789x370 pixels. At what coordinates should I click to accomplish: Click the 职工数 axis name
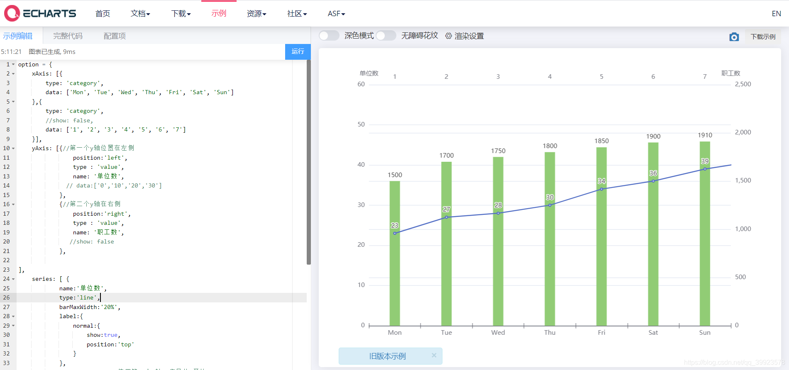click(x=731, y=73)
